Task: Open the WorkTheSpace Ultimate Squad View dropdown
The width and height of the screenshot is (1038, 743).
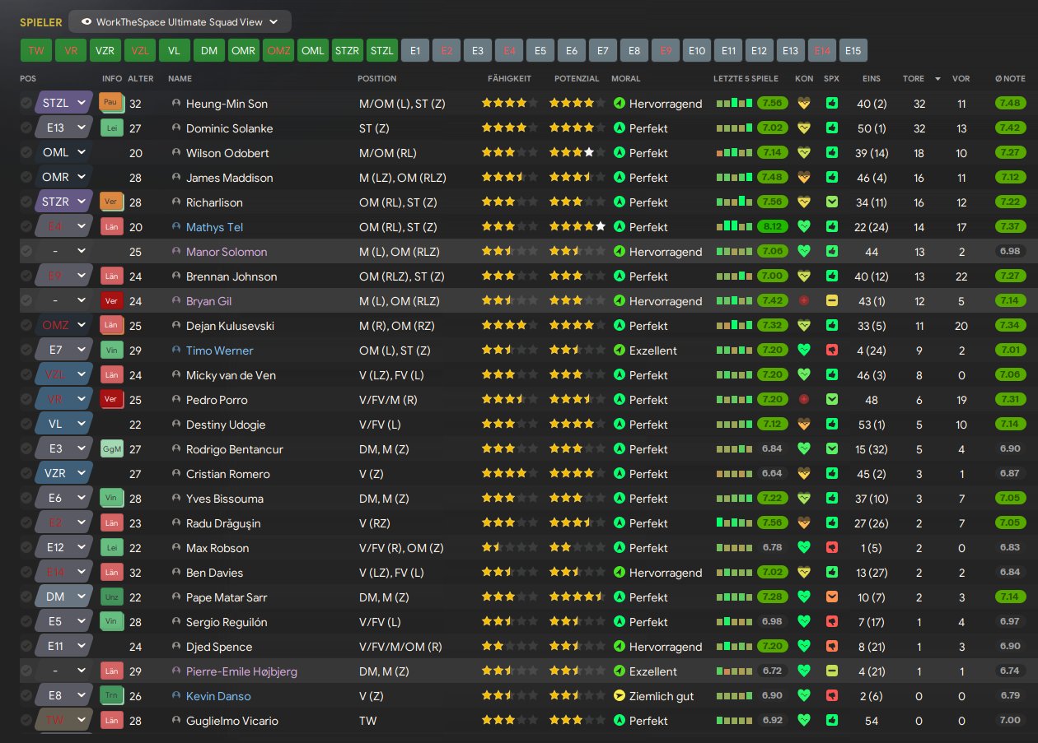Action: click(180, 21)
